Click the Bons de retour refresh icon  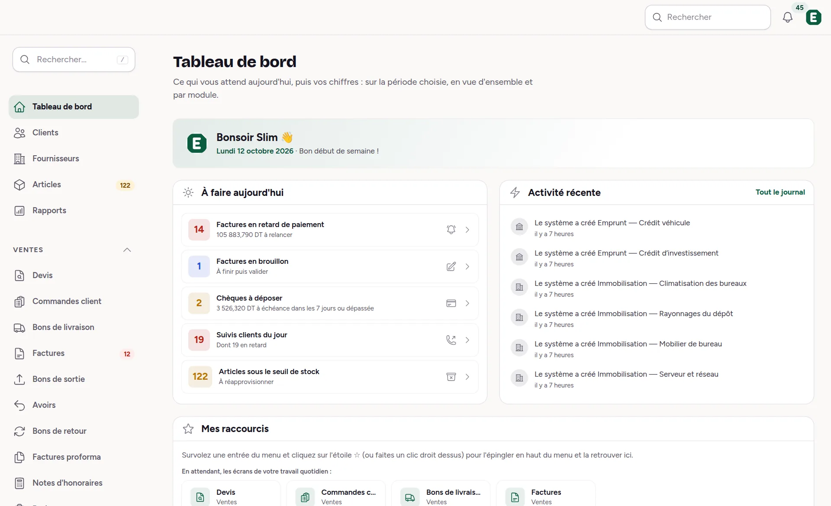point(19,431)
